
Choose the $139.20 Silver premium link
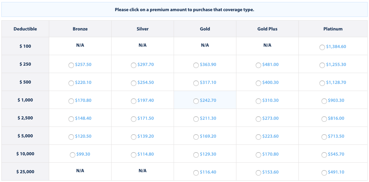145,136
